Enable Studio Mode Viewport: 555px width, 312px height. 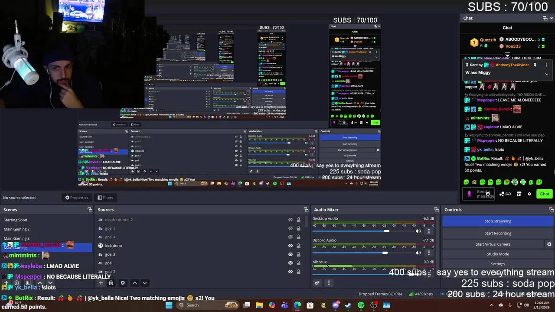tap(498, 254)
